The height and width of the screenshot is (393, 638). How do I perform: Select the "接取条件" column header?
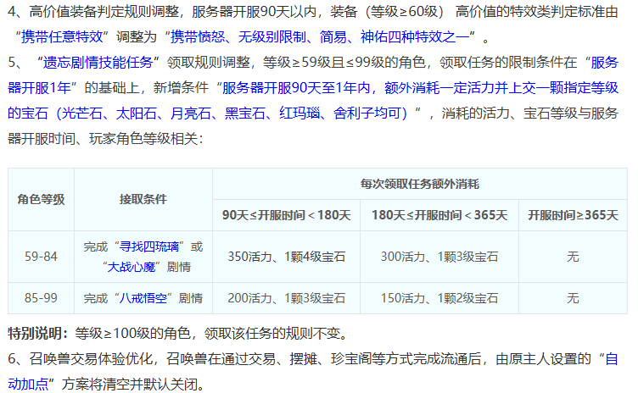(143, 200)
